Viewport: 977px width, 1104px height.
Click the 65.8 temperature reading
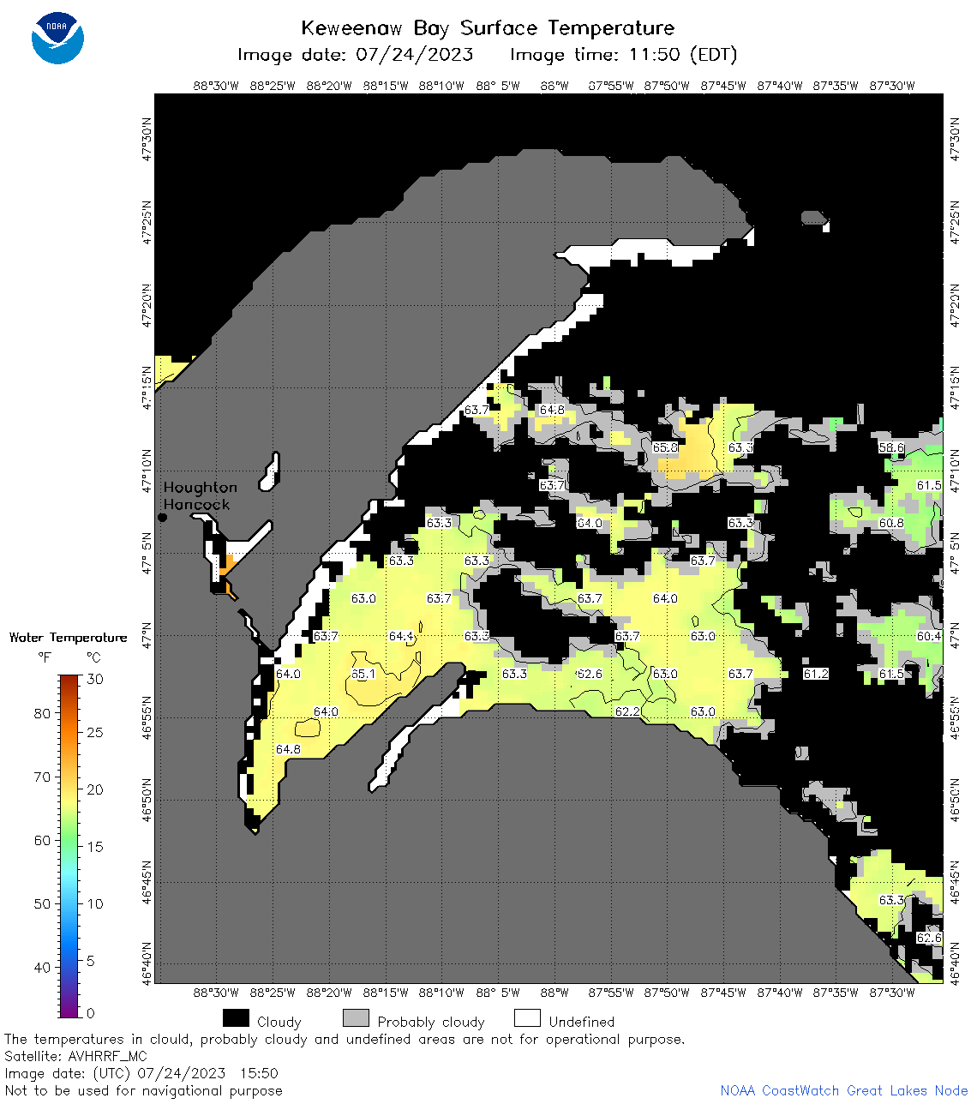[x=665, y=447]
